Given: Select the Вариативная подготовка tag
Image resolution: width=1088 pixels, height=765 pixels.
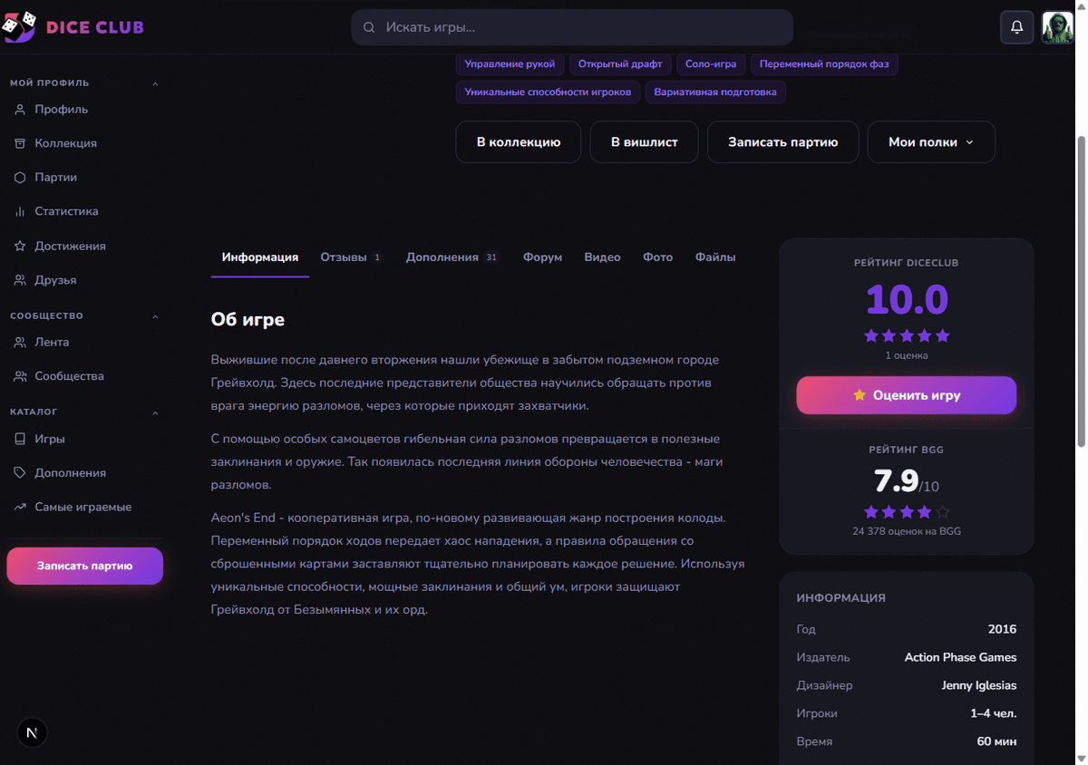Looking at the screenshot, I should 715,92.
